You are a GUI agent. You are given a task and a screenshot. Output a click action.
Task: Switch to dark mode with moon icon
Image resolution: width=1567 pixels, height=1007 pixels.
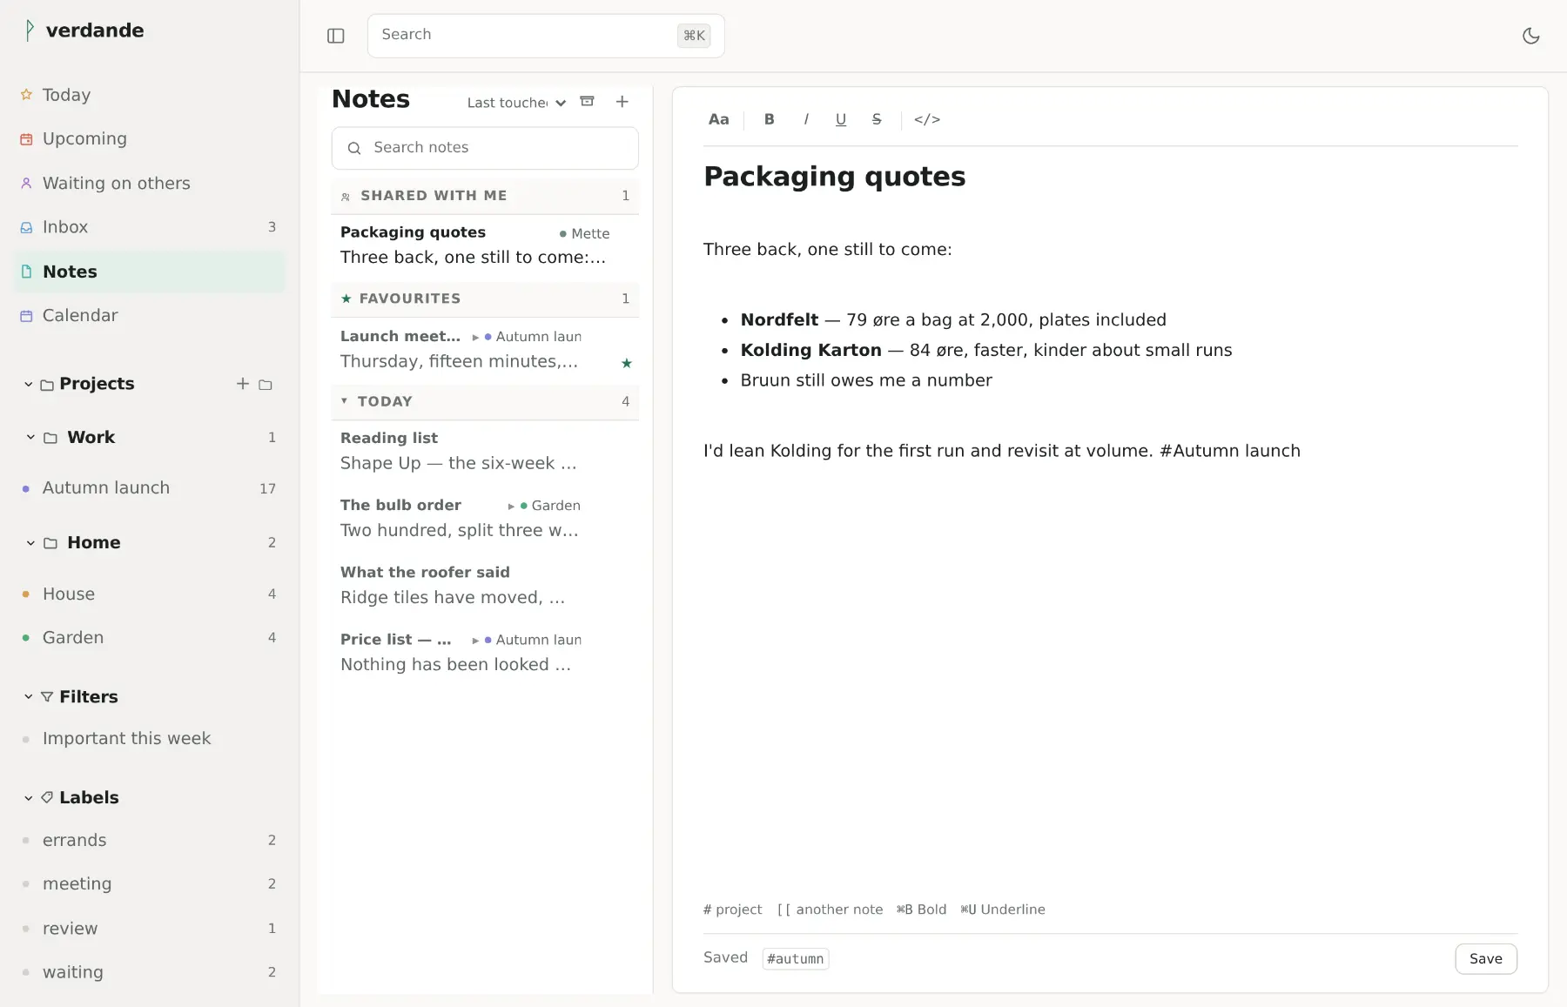(x=1530, y=36)
